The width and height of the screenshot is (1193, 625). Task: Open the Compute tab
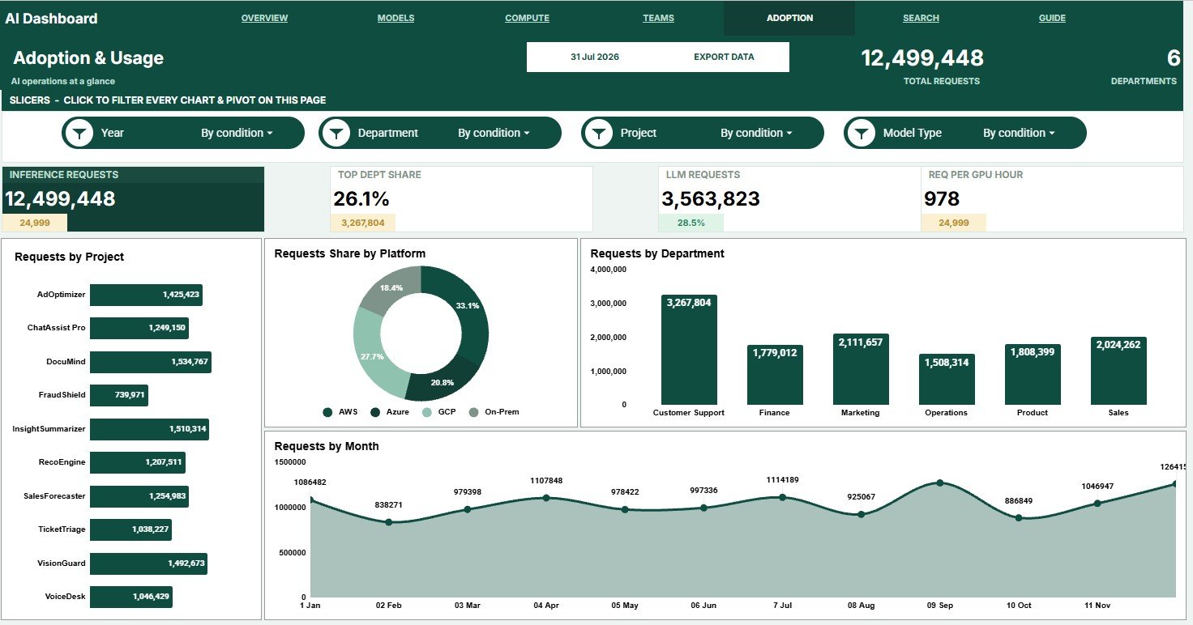[527, 18]
